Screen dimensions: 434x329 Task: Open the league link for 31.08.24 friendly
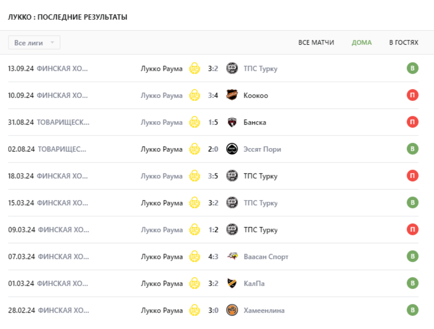(x=63, y=122)
